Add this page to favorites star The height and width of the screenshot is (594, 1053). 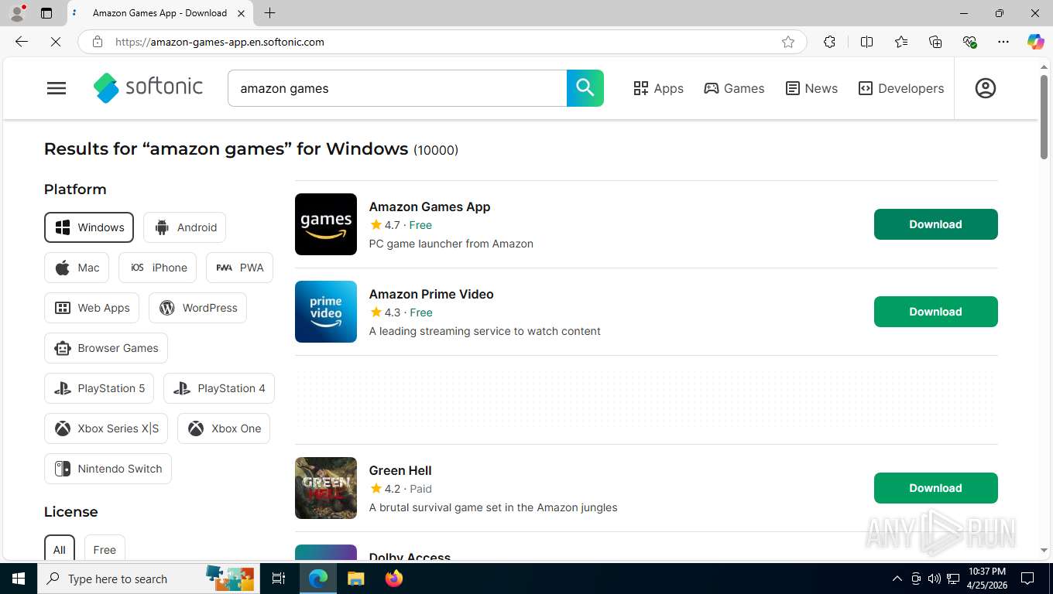788,42
